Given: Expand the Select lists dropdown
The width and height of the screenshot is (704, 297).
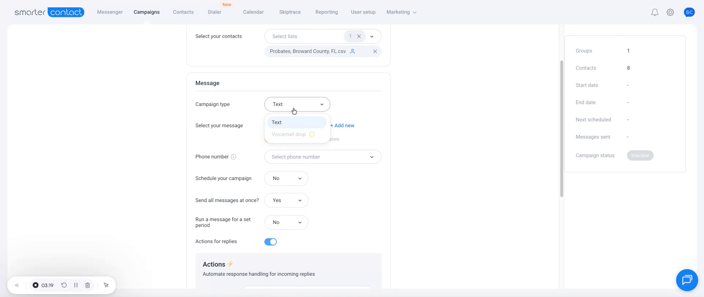Looking at the screenshot, I should (372, 36).
